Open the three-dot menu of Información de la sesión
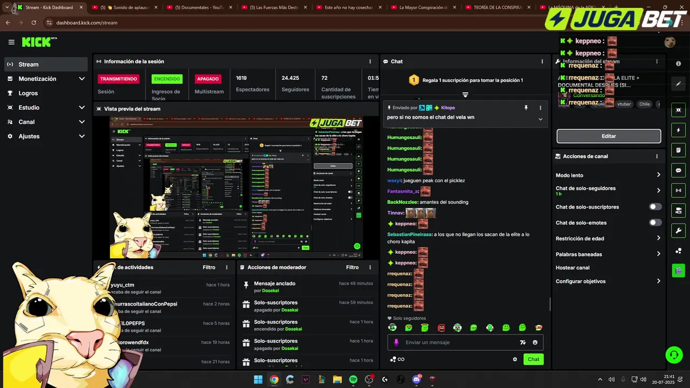Image resolution: width=690 pixels, height=388 pixels. tap(370, 61)
